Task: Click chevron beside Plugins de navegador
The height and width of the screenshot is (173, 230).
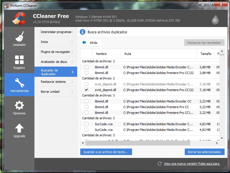Action: [x=72, y=52]
